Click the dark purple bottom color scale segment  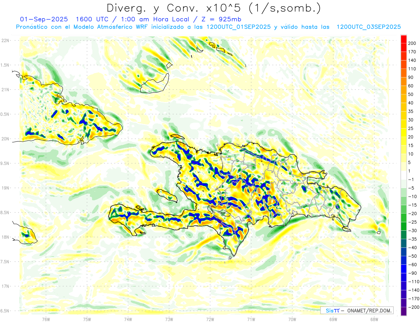pos(404,311)
